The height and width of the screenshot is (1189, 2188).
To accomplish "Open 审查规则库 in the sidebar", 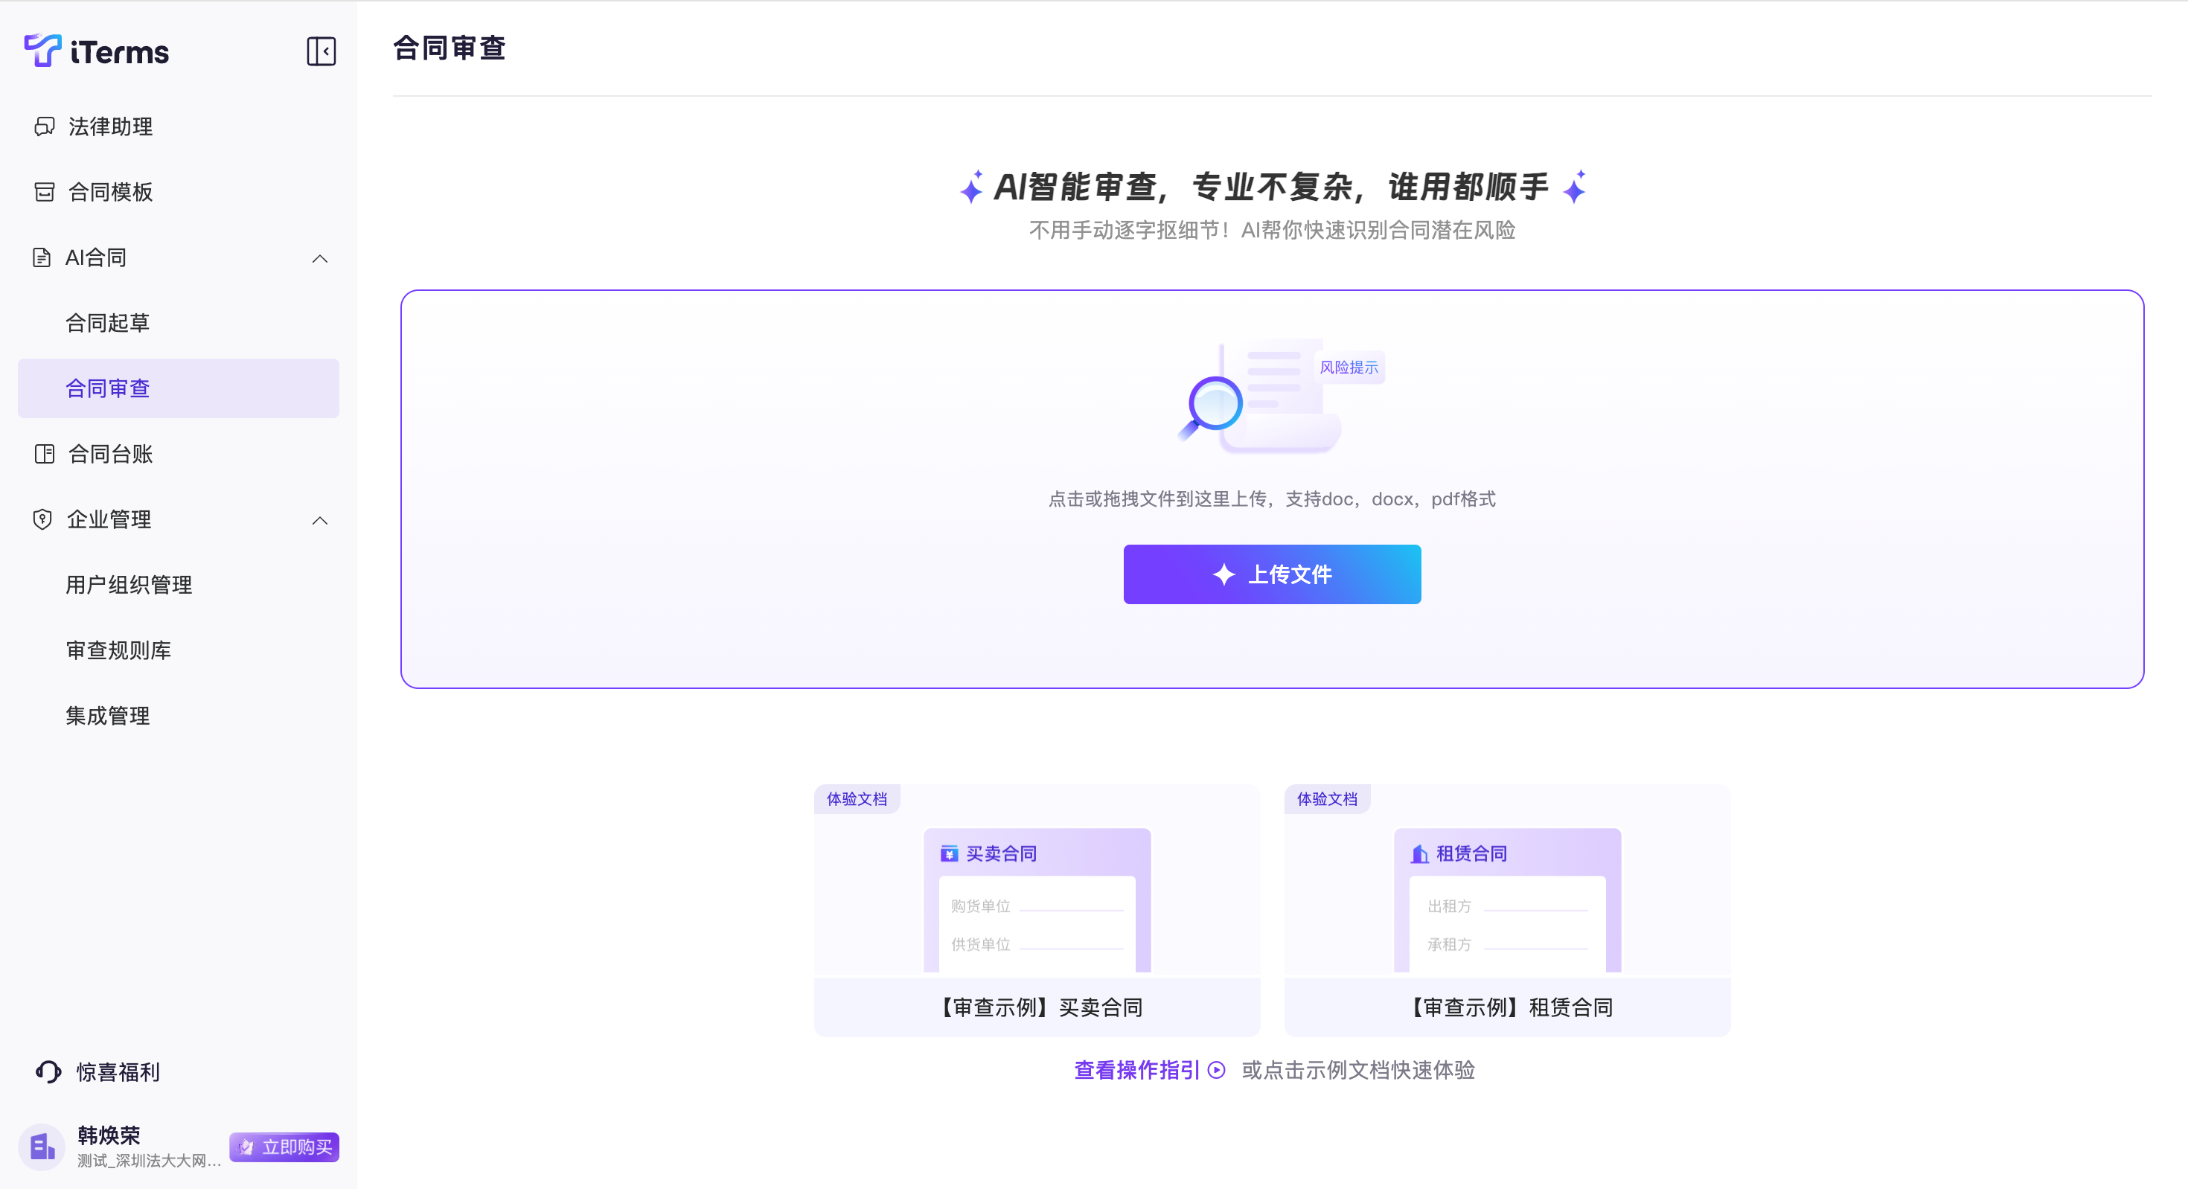I will (119, 650).
